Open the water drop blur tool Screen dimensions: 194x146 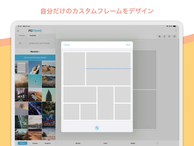click(x=164, y=36)
